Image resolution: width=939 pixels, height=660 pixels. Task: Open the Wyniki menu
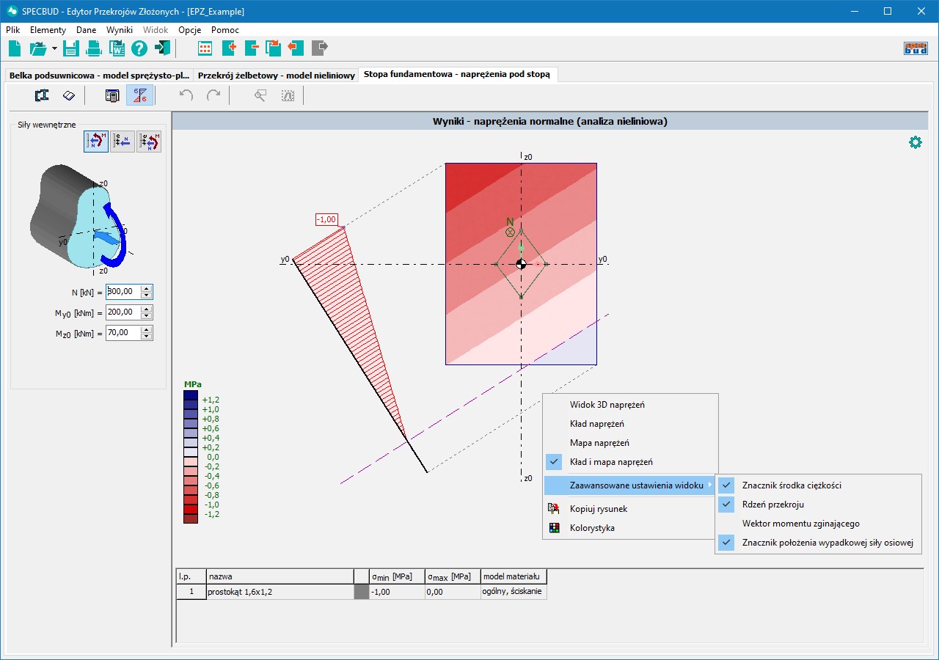coord(119,30)
